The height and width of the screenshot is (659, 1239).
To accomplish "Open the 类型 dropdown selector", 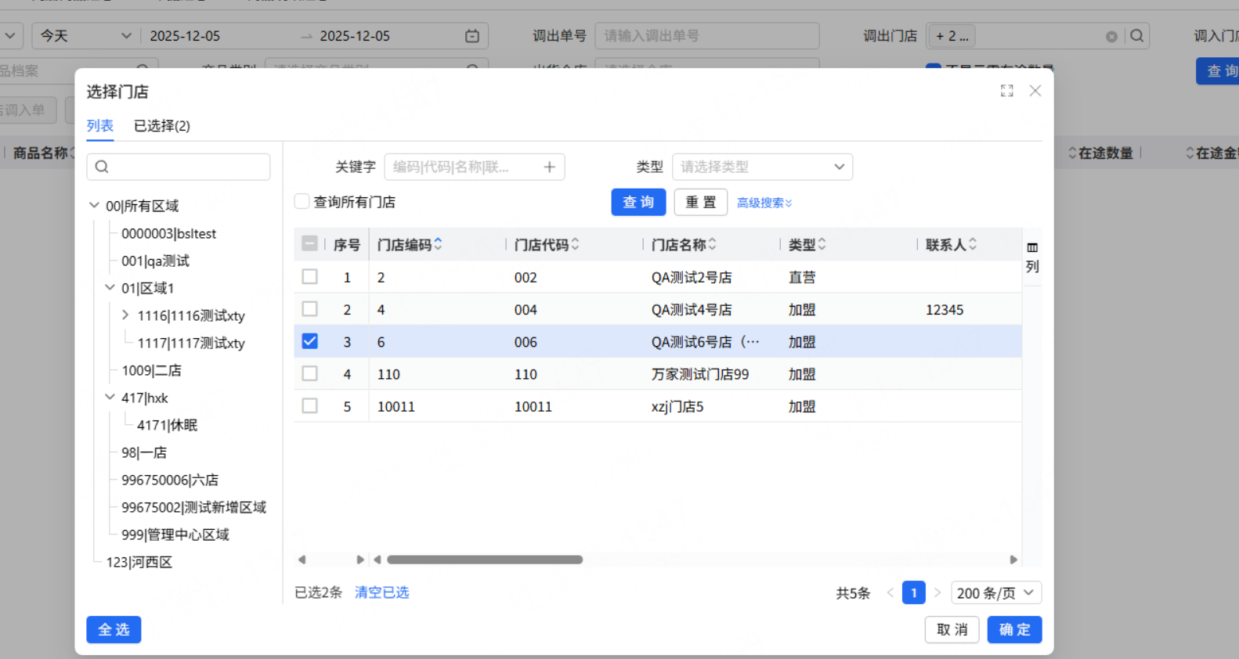I will click(761, 167).
